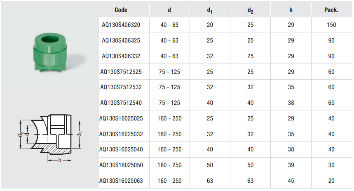Screen dimensions: 354x191
Task: Select product code AQ130S16025040
Action: pos(121,149)
